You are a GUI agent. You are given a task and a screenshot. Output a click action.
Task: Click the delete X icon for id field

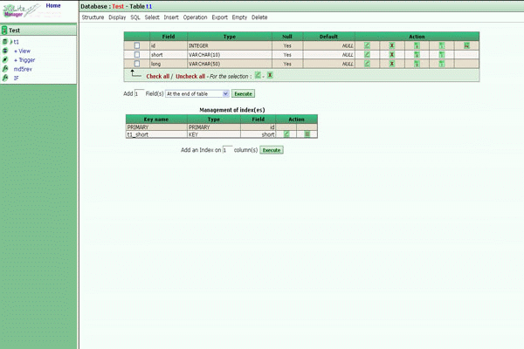(392, 45)
